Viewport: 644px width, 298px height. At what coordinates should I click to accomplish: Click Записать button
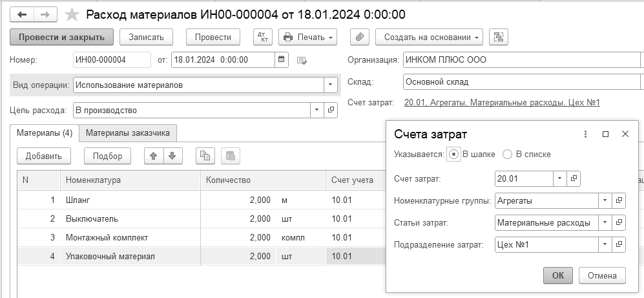click(x=146, y=37)
